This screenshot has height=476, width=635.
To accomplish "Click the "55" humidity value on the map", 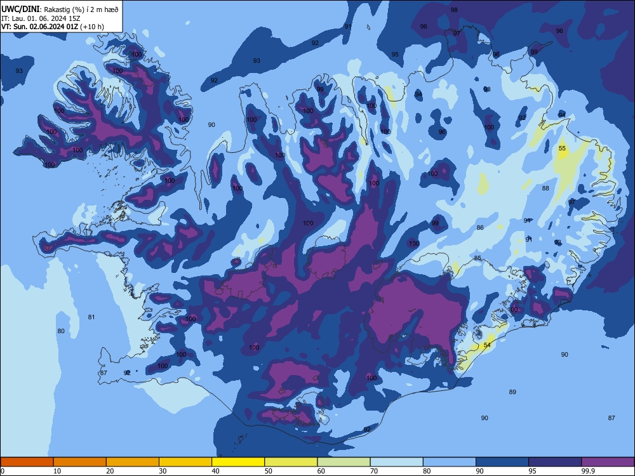I will [x=562, y=148].
